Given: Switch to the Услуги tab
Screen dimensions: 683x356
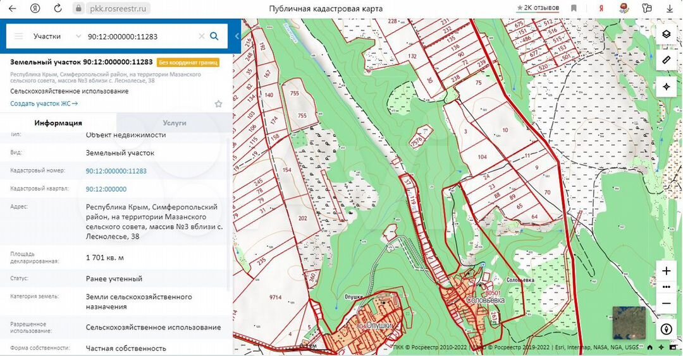Looking at the screenshot, I should click(175, 123).
